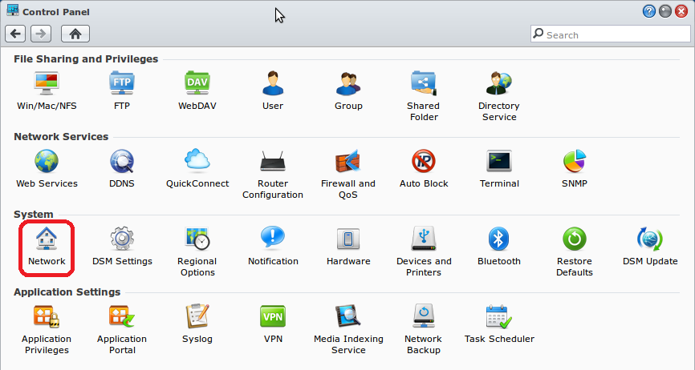Open the help question mark button
The height and width of the screenshot is (370, 695).
coord(649,11)
